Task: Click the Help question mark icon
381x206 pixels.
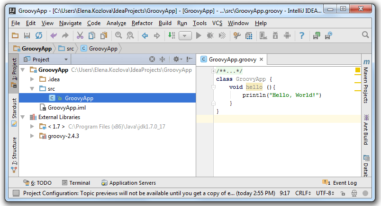Action: pos(302,35)
